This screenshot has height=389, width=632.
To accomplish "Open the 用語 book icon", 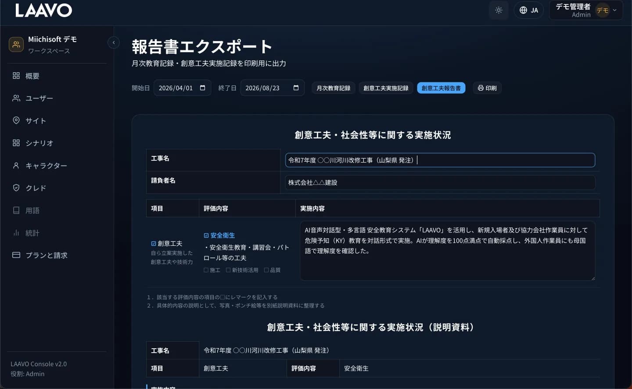I will [16, 210].
